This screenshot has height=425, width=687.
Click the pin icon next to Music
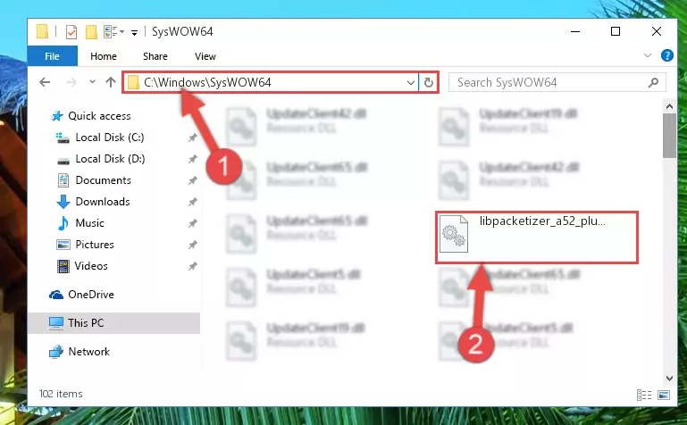coord(192,223)
